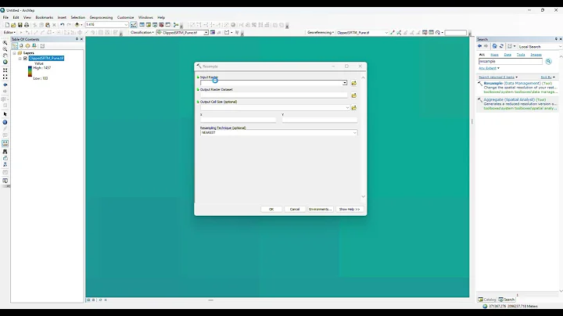Click the search magnifier button in Search panel
Image resolution: width=563 pixels, height=316 pixels.
548,62
